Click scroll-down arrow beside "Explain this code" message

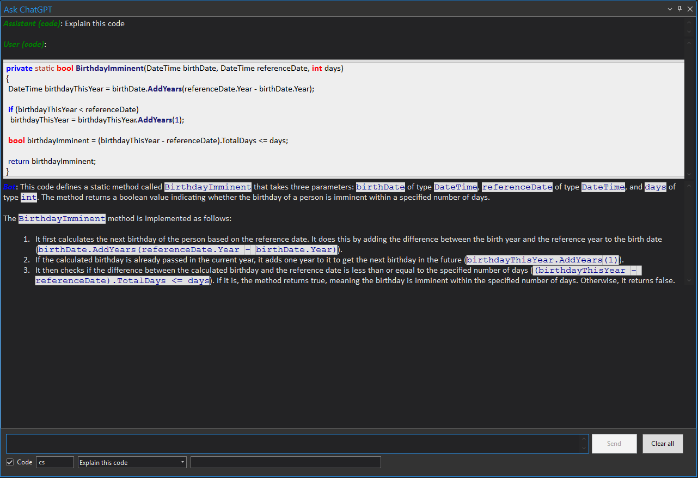tap(689, 32)
